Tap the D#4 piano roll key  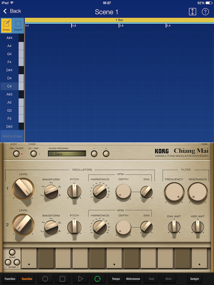12,70
